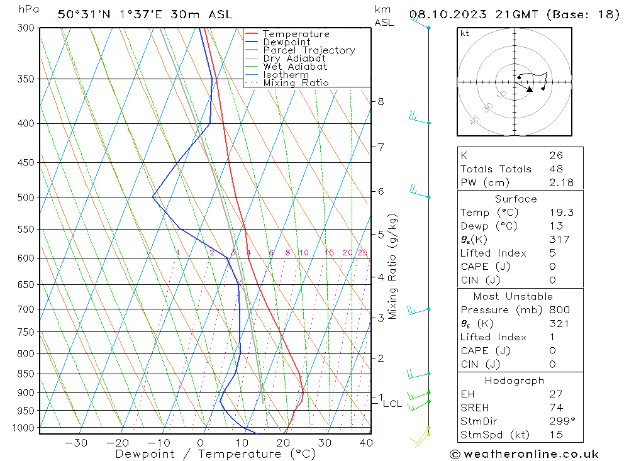Screen dimensions: 629x461
Task: Click the mixing ratio label 25
Action: coord(363,253)
